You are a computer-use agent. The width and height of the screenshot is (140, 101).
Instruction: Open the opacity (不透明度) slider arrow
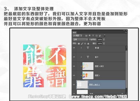104,40
